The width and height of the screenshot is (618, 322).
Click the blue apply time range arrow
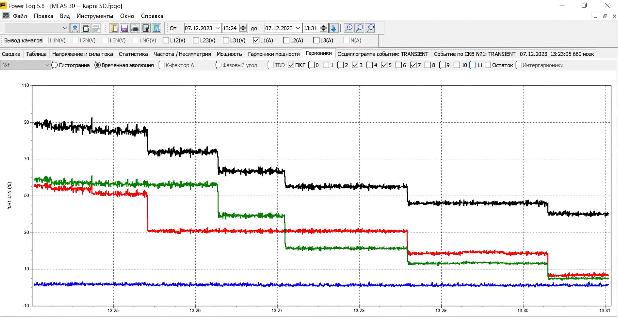tap(334, 28)
